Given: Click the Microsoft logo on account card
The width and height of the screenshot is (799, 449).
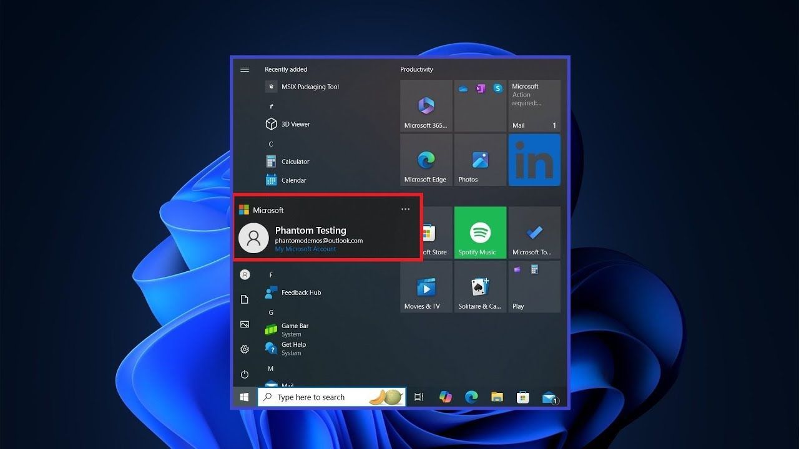Looking at the screenshot, I should (244, 210).
